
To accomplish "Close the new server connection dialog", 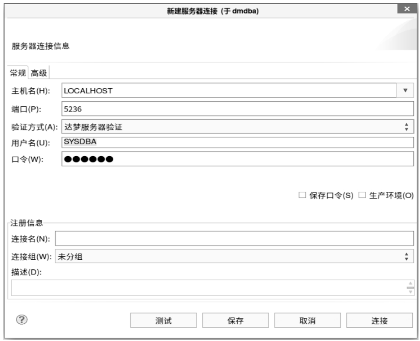I will (406, 9).
